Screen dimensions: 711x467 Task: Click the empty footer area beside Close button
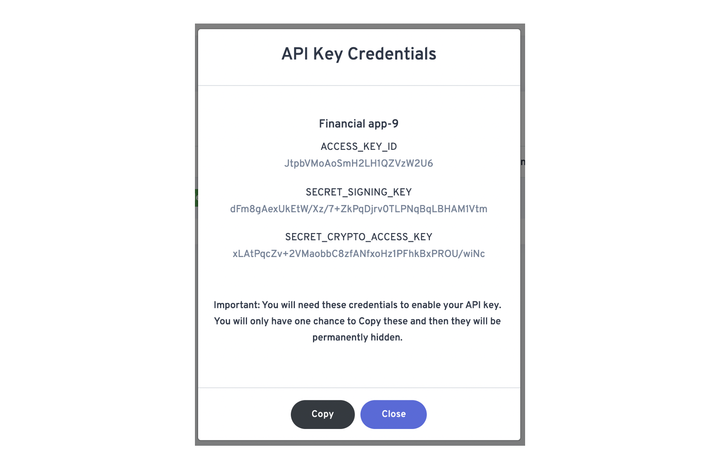coord(473,414)
